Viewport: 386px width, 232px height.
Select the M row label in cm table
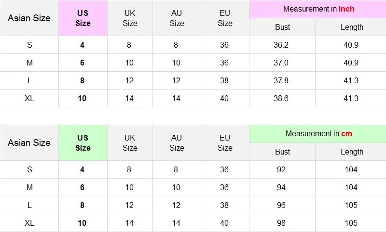(29, 187)
